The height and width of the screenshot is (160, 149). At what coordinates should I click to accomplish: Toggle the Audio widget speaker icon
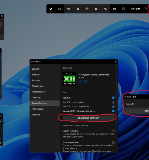pos(69,9)
